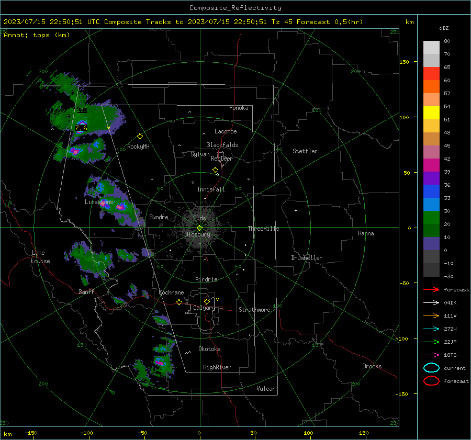
Task: Click the Sylvan town label
Action: (x=200, y=154)
